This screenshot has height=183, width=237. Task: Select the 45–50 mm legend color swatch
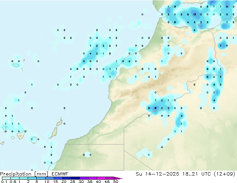(x=110, y=178)
